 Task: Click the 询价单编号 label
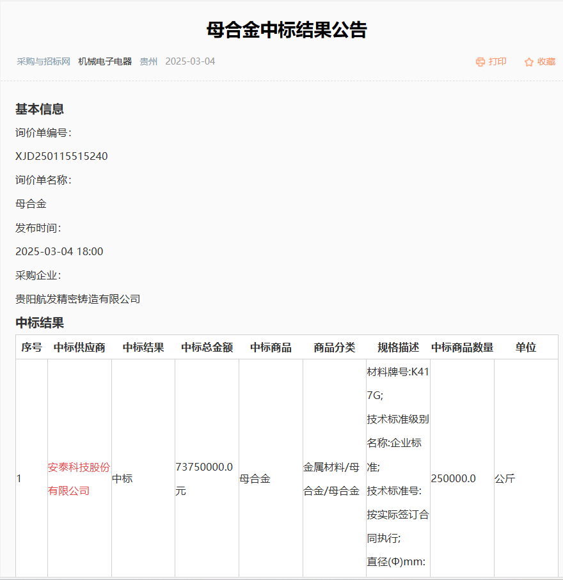tap(44, 132)
